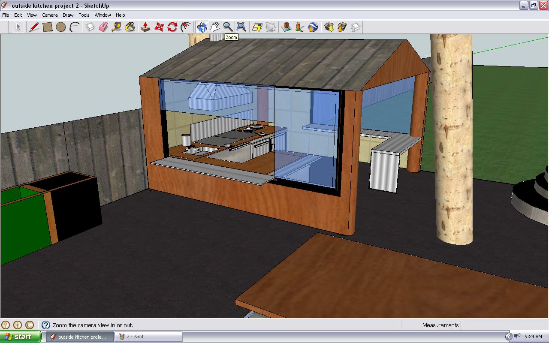Click 'outside kitchen proje...' taskbar button

80,337
